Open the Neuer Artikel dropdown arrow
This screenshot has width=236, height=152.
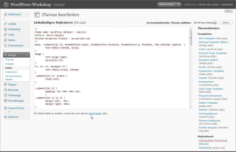click(179, 5)
